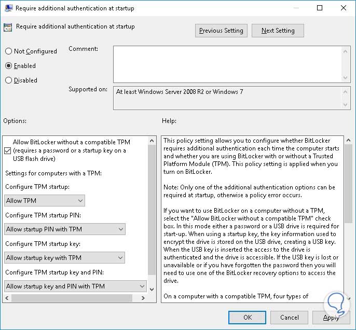The width and height of the screenshot is (356, 330).
Task: Click the options horizontal scroll left arrow
Action: 7,298
